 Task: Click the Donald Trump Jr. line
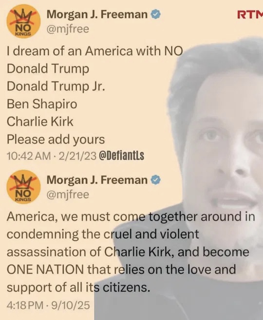pyautogui.click(x=56, y=86)
